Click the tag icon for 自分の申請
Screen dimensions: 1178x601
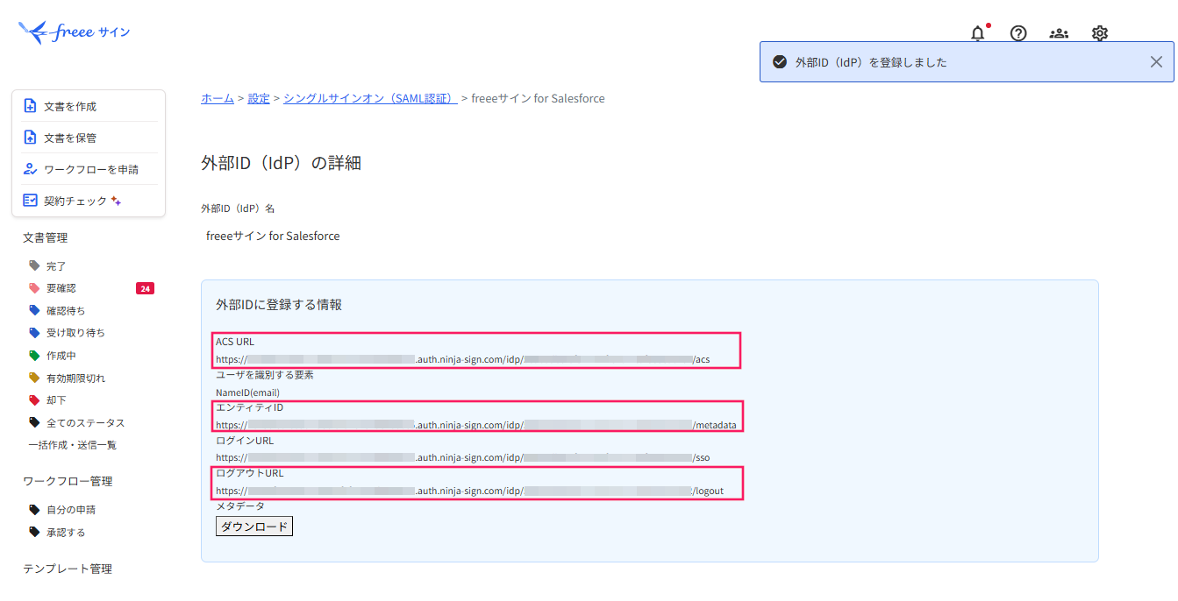click(34, 510)
